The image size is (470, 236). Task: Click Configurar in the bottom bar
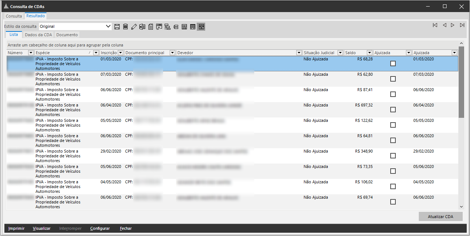point(100,228)
